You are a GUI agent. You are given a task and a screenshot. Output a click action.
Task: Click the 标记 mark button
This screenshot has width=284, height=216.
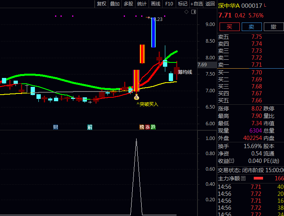[183, 4]
